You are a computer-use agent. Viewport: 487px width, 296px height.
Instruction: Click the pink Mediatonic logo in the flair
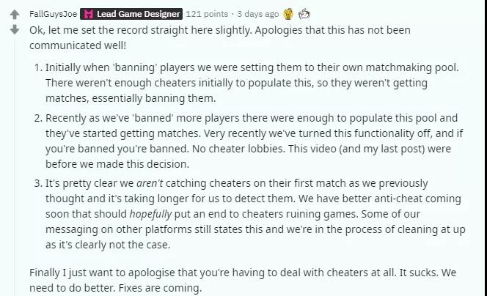tap(89, 14)
